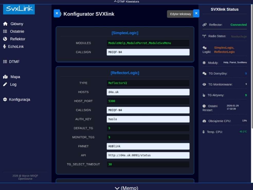Click the FMNET field showing HUBlink
Screen dimensions: 253x190
[148, 146]
